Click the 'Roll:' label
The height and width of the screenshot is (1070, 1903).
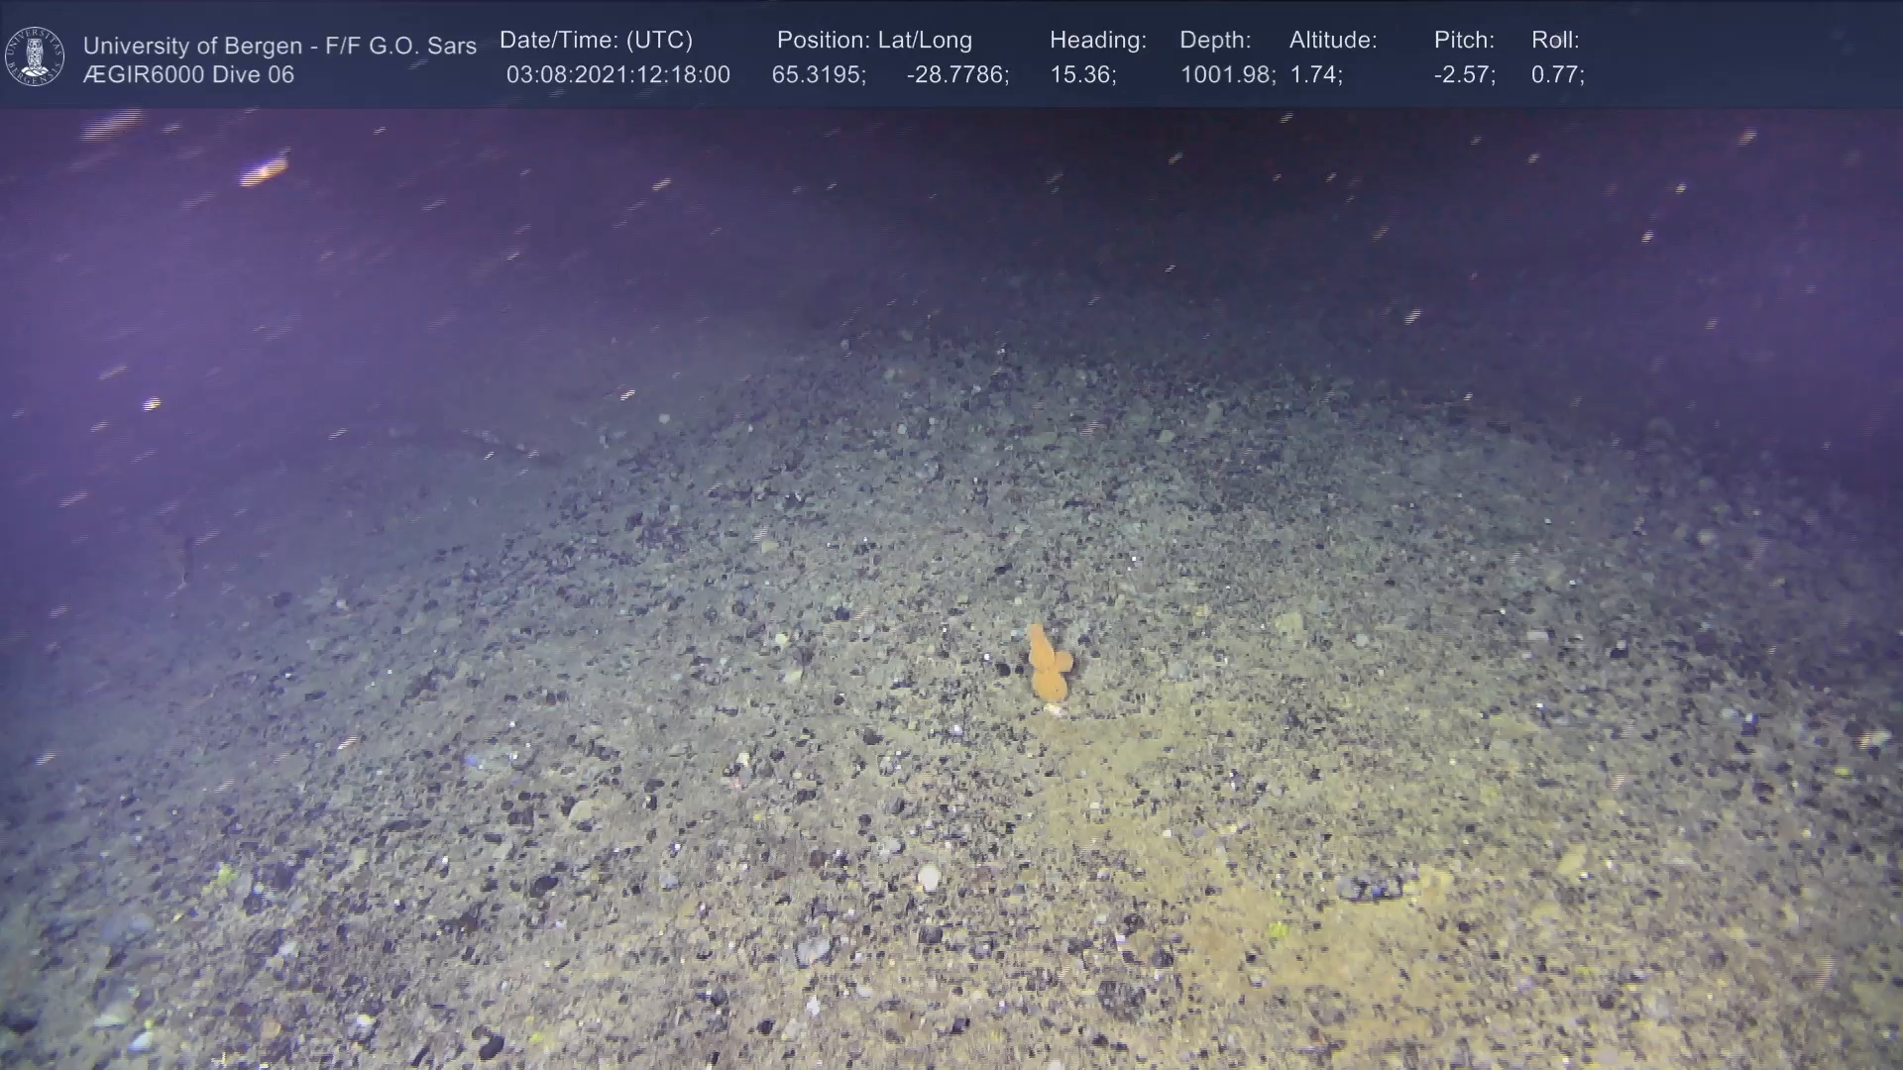[x=1555, y=41]
